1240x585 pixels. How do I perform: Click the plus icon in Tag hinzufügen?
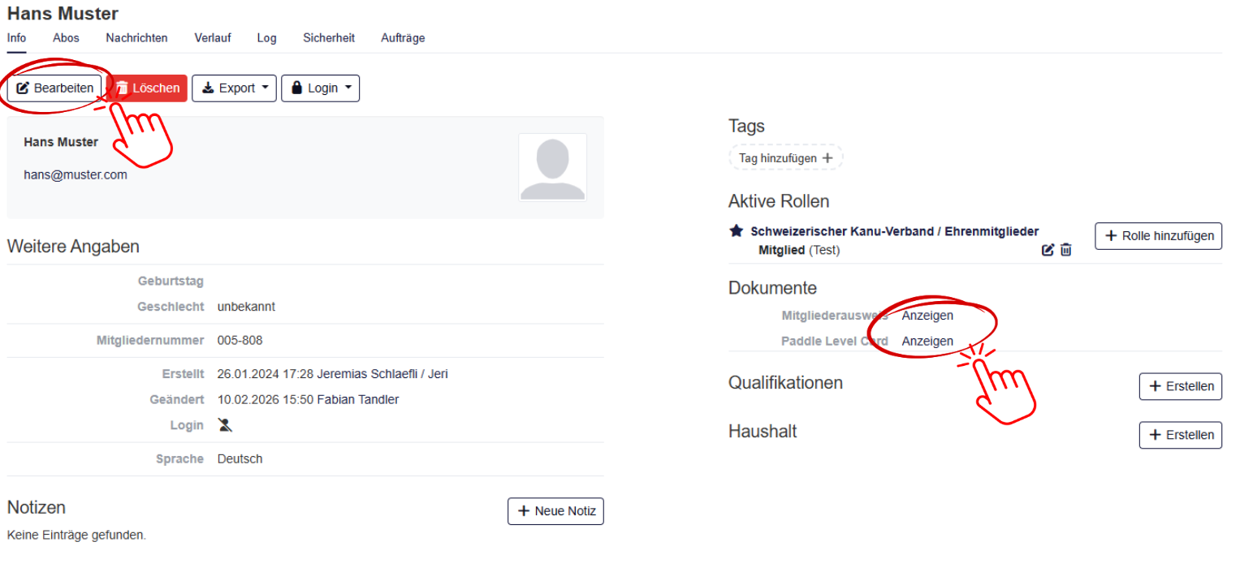(827, 158)
